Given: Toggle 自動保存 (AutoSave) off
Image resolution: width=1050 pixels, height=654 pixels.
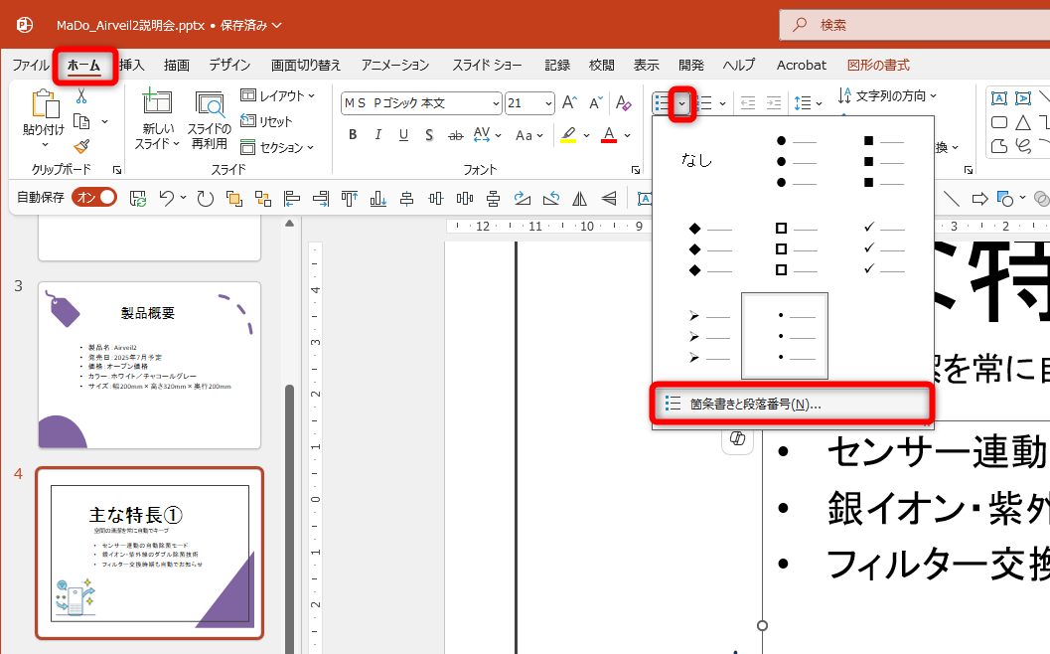Looking at the screenshot, I should pyautogui.click(x=94, y=198).
